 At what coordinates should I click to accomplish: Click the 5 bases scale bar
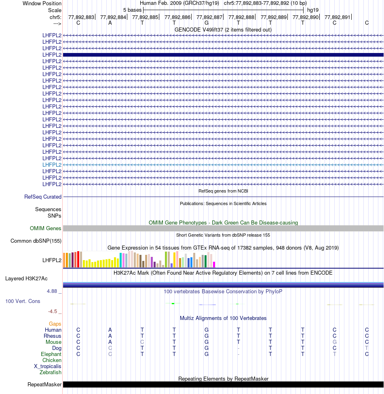223,10
